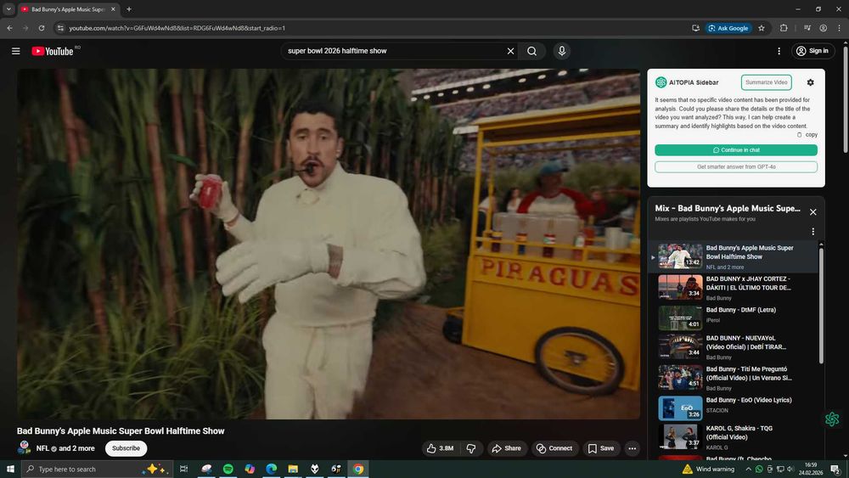Open Microsoft Edge from taskbar
Viewport: 849px width, 478px height.
coord(272,469)
